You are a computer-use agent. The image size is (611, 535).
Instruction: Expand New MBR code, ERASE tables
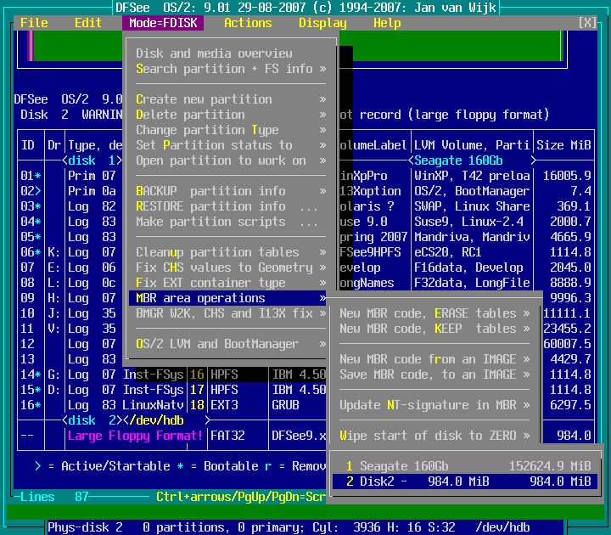pyautogui.click(x=434, y=313)
